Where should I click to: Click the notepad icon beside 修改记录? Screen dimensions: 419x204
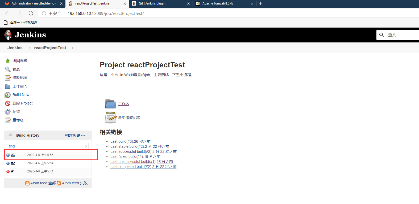[7, 78]
